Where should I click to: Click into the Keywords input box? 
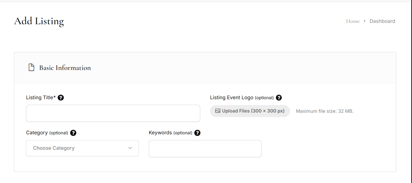tap(205, 149)
